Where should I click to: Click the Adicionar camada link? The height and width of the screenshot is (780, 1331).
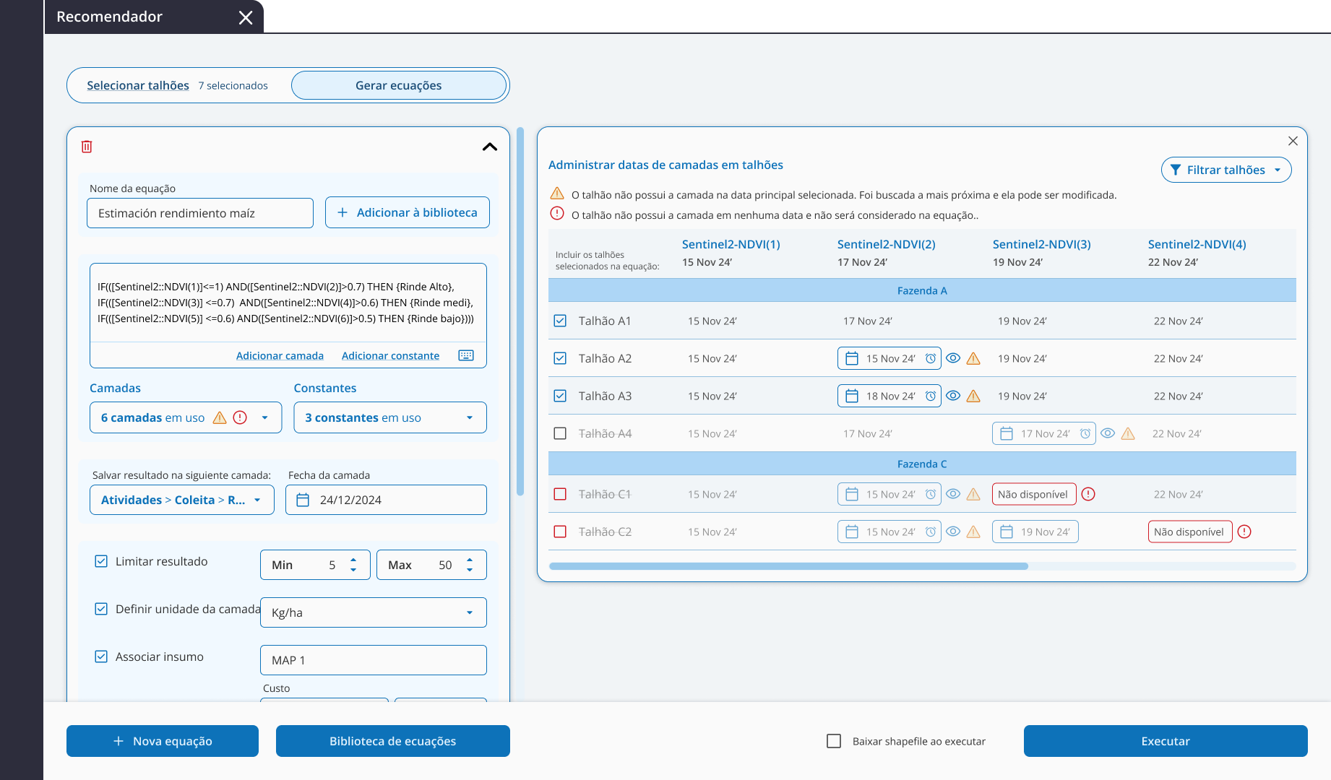click(280, 355)
